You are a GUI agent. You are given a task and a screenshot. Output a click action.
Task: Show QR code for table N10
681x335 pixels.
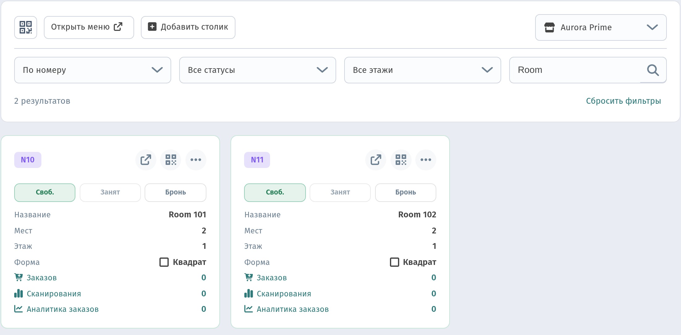171,160
